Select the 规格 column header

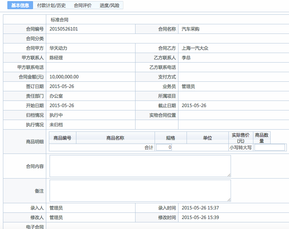171,138
